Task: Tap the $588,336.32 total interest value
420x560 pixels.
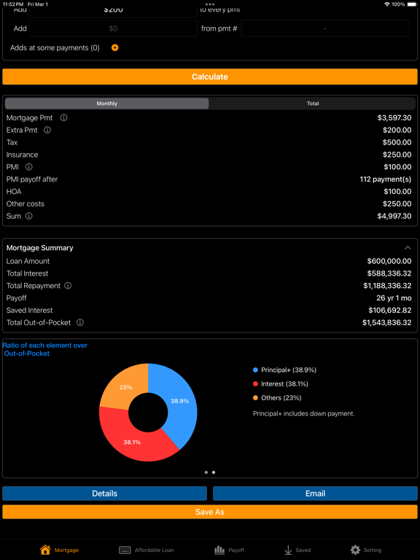Action: pos(389,273)
